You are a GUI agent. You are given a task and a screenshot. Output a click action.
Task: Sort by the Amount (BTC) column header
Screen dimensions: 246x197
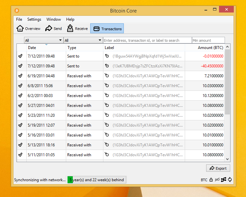pyautogui.click(x=205, y=48)
